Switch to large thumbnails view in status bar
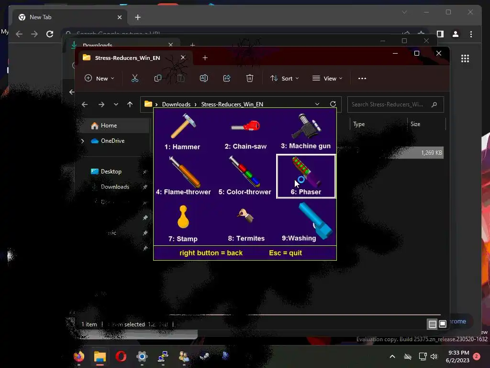 tap(443, 324)
